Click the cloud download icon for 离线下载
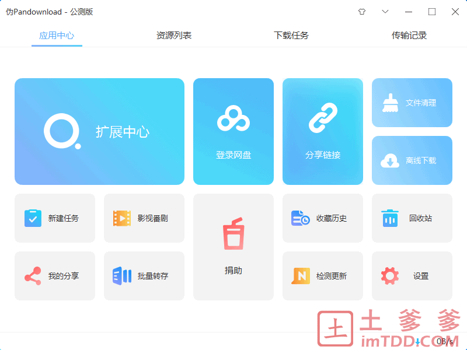Viewport: 467px width, 350px height. click(x=390, y=161)
